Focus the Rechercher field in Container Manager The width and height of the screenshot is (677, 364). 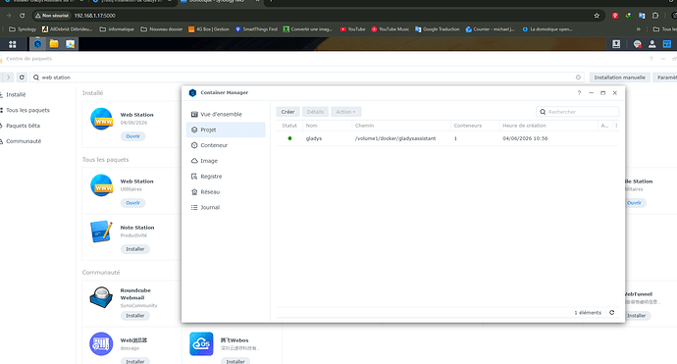coord(578,112)
